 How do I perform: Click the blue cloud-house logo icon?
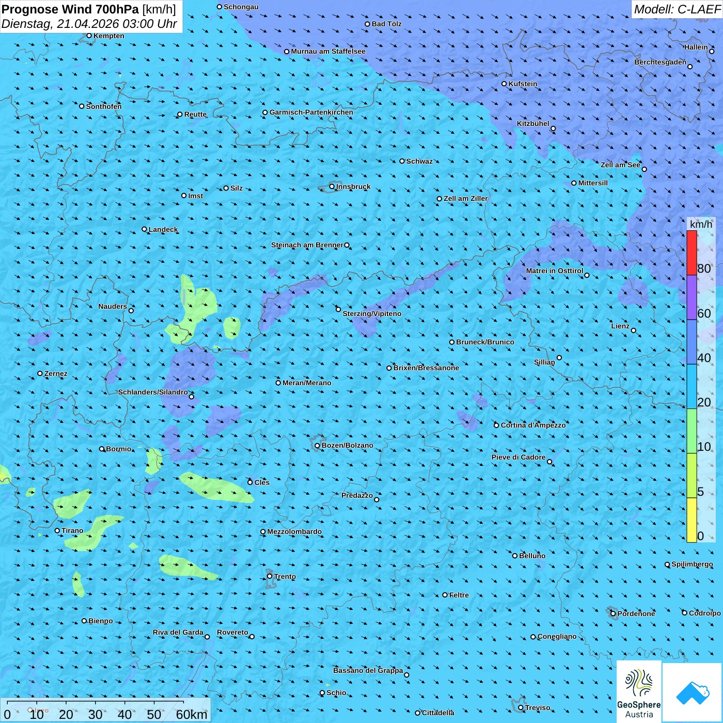click(693, 693)
